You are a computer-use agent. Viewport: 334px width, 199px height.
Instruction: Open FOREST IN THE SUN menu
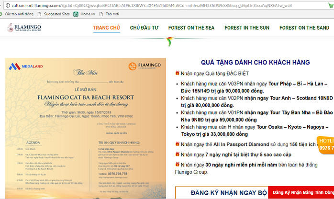click(x=247, y=28)
